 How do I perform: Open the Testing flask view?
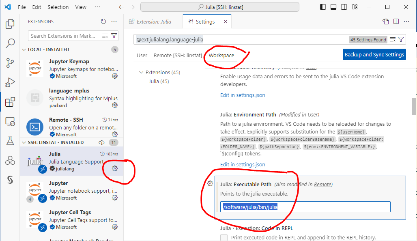[x=10, y=141]
